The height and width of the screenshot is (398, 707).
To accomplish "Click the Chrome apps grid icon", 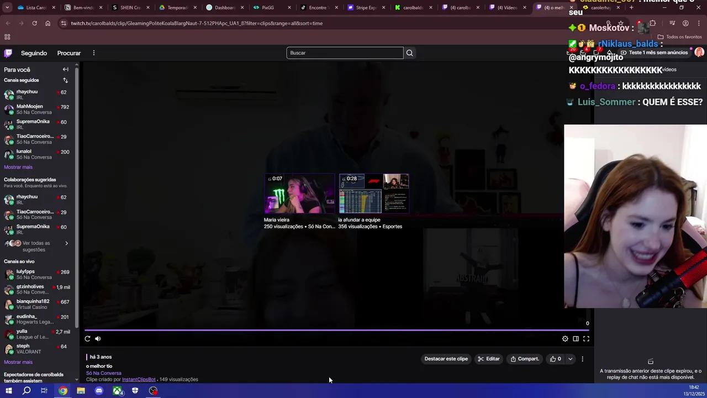I will click(7, 37).
